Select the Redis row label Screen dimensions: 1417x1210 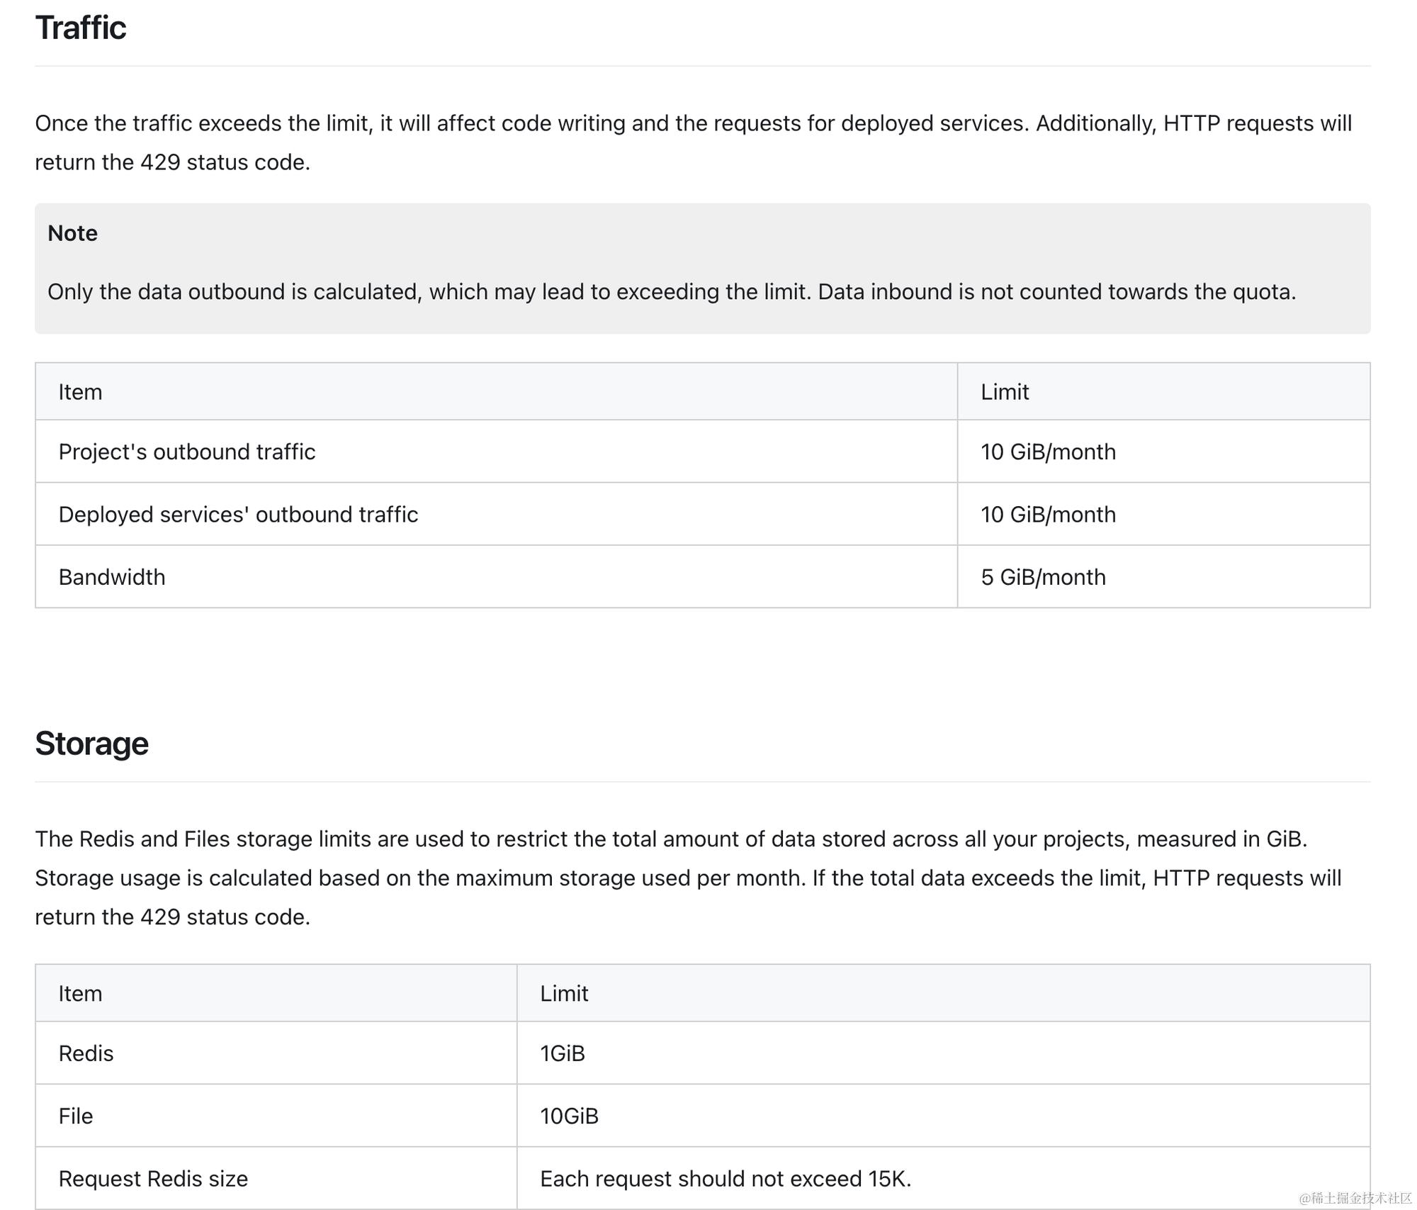(86, 1053)
